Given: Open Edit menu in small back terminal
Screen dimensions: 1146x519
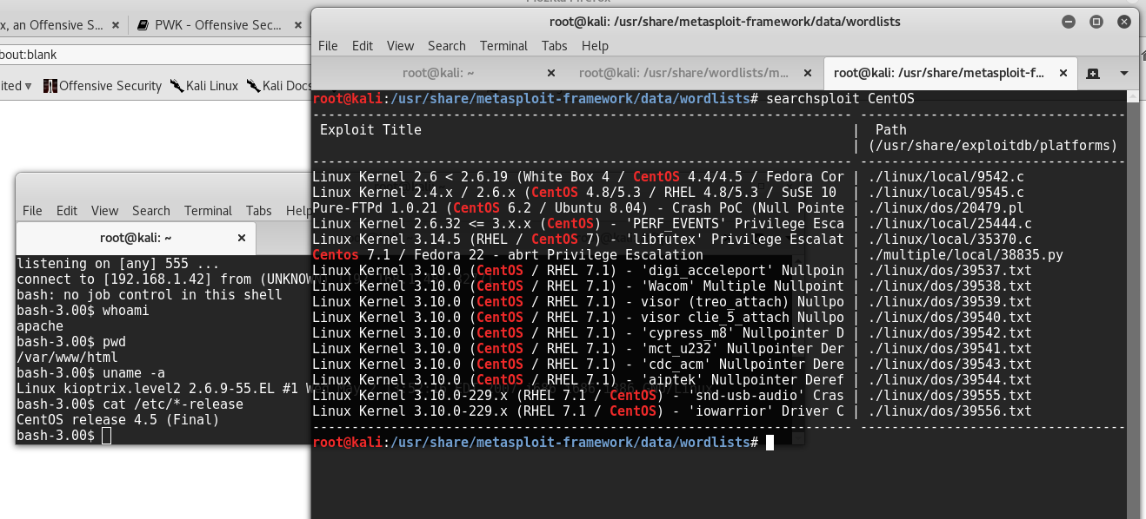Looking at the screenshot, I should click(67, 211).
